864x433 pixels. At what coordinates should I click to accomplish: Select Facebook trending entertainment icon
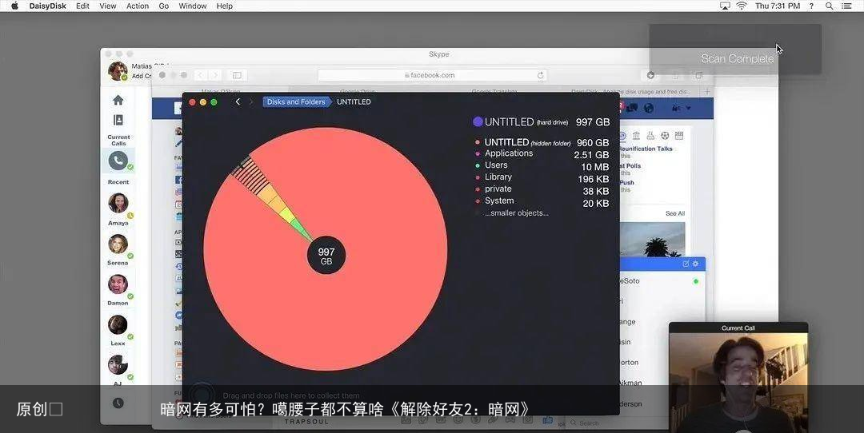tap(679, 135)
